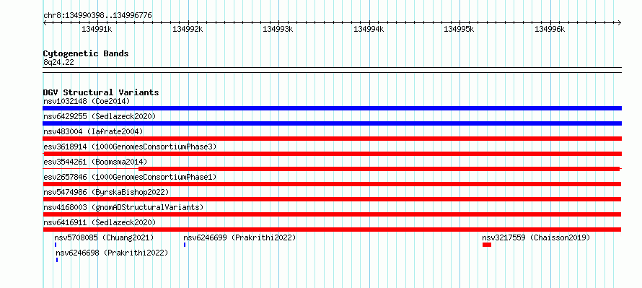Open nsv6416911 (Sedlazeck2020) variant label
The image size is (642, 288).
tap(100, 222)
